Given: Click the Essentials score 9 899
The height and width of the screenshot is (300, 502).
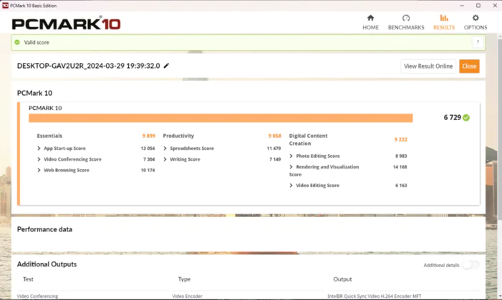Looking at the screenshot, I should tap(148, 136).
